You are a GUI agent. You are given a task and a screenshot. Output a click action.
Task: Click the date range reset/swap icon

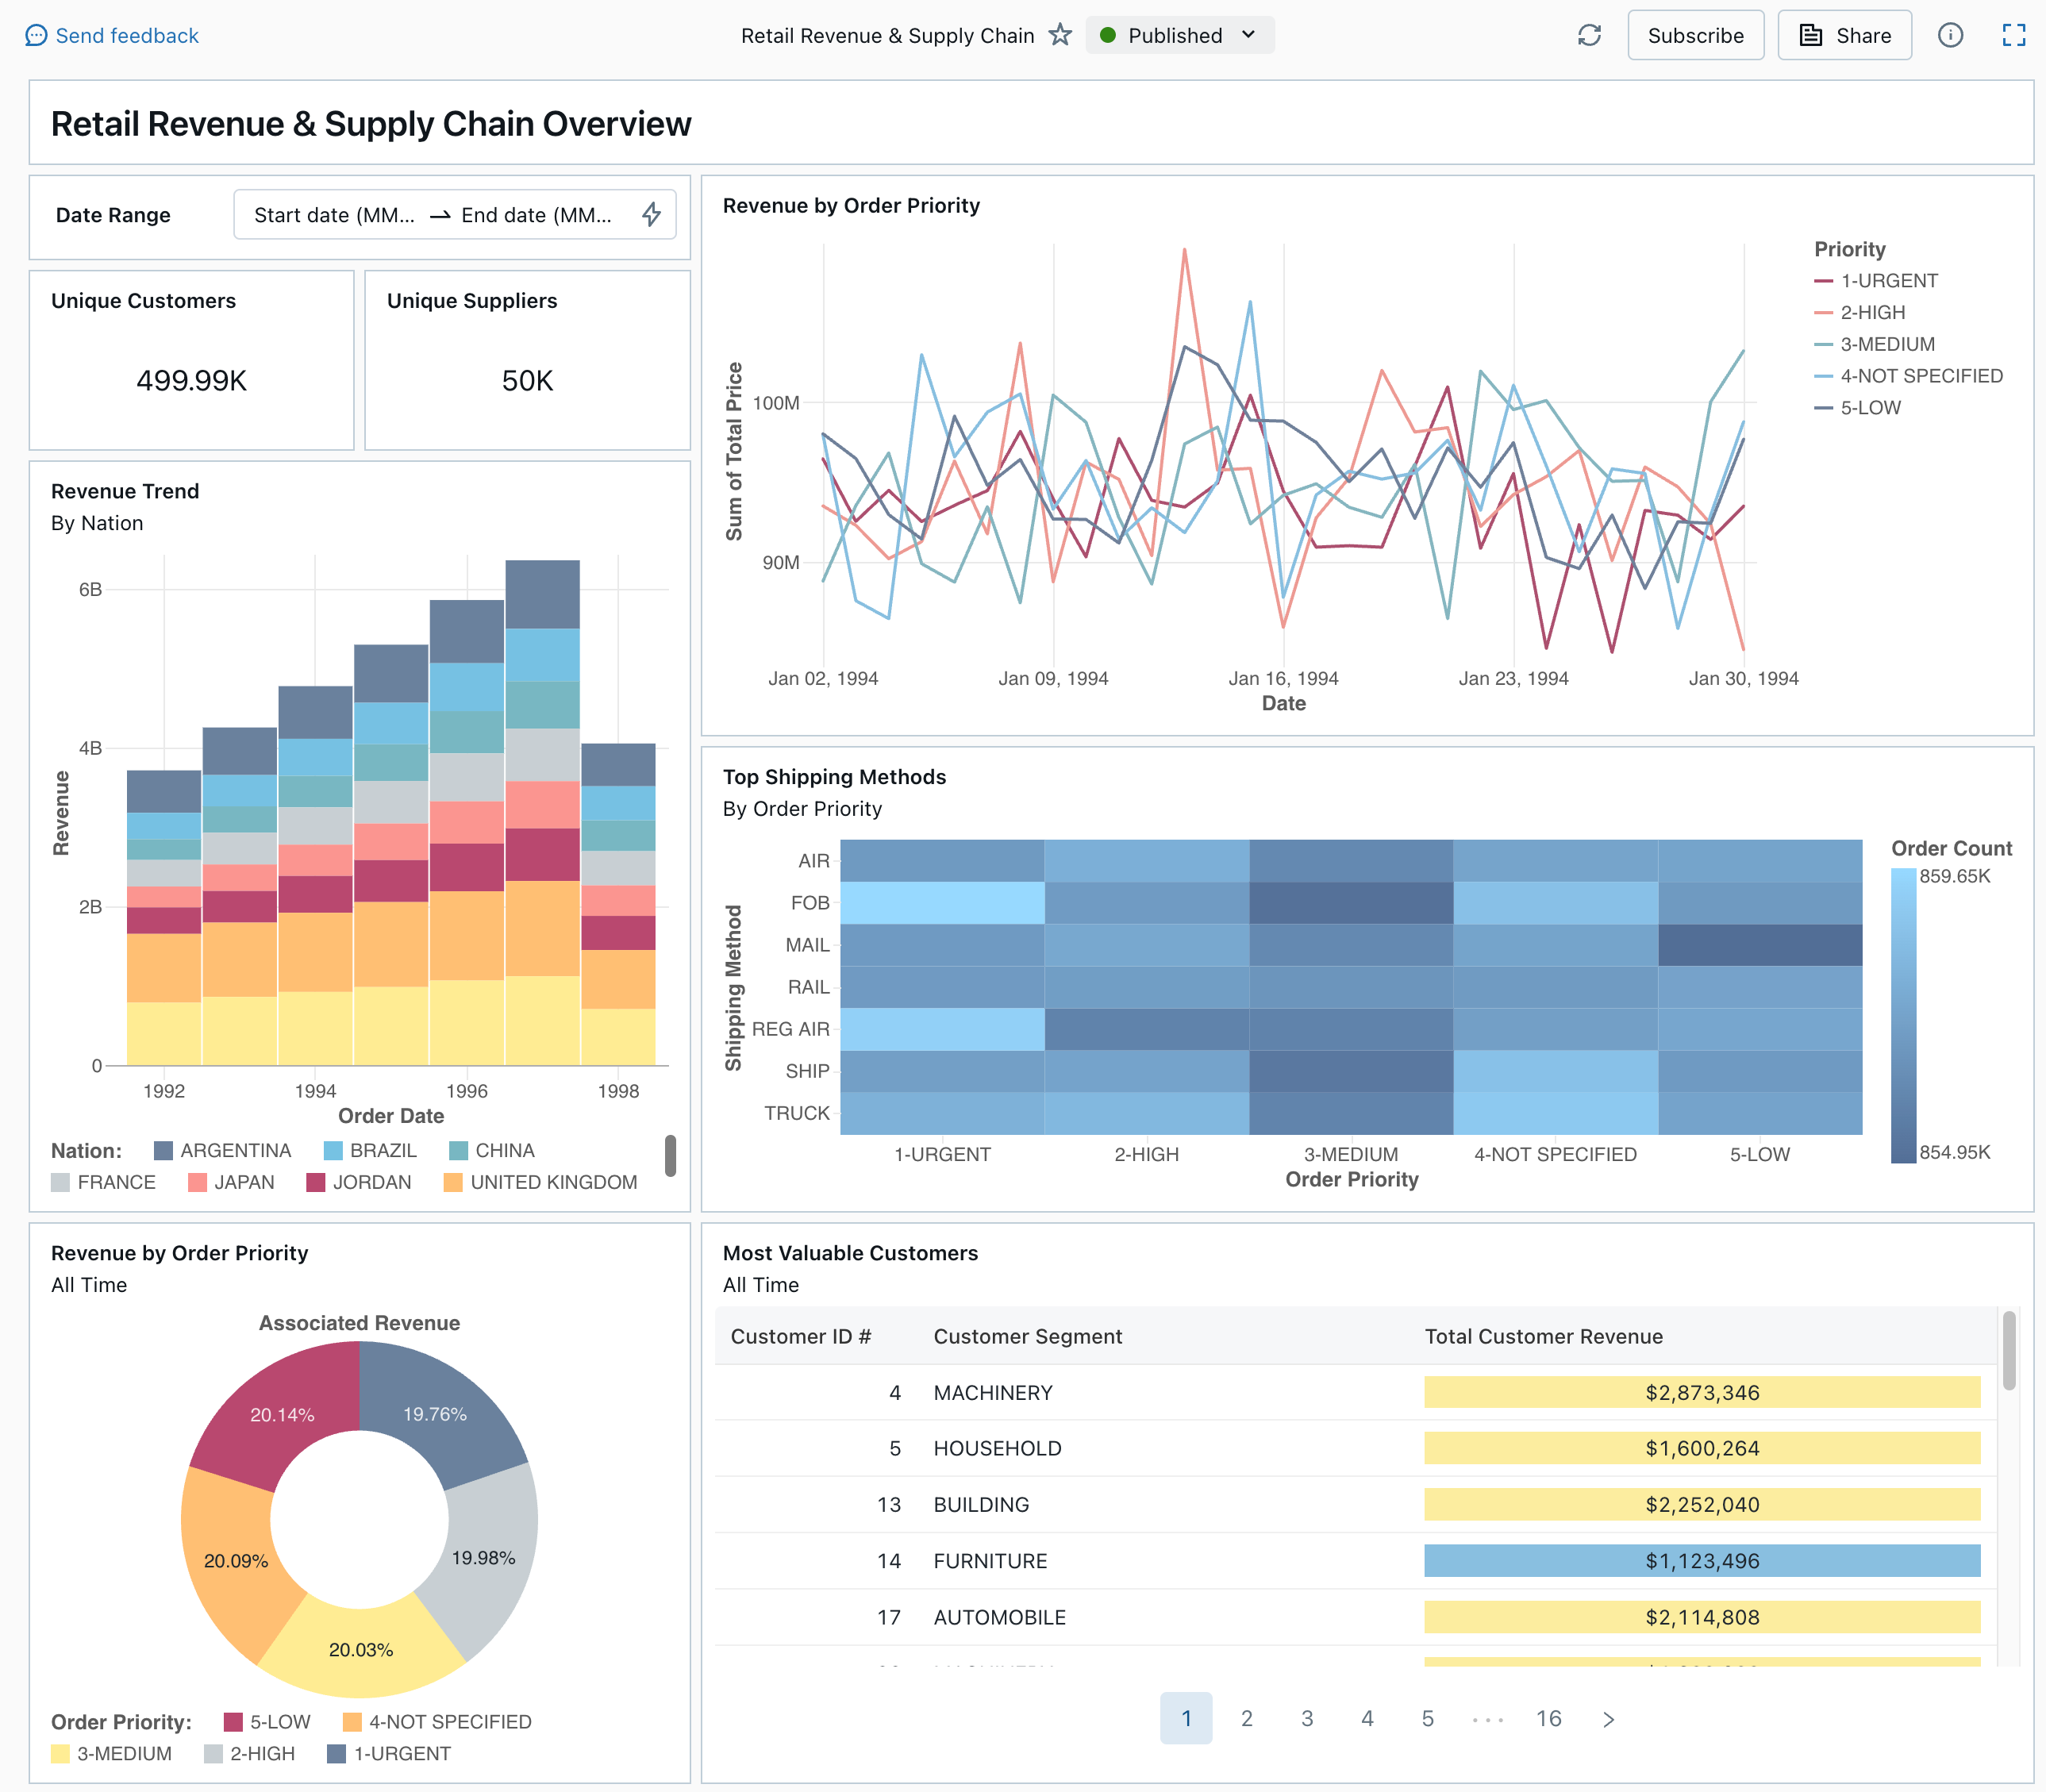(x=651, y=216)
